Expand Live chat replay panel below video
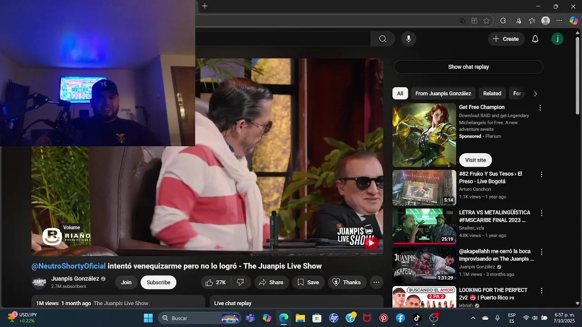This screenshot has width=582, height=327. [296, 302]
